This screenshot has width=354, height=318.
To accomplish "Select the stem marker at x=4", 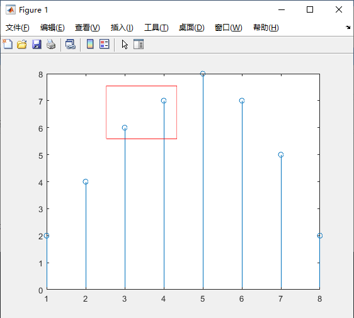I will click(164, 101).
